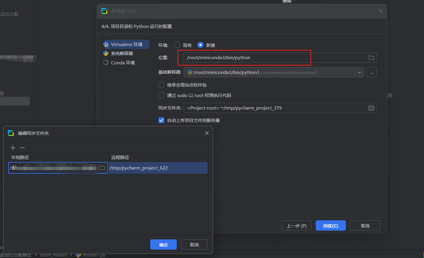Viewport: 424px width, 258px height.
Task: Click the plus icon to add mapping
Action: pos(13,148)
